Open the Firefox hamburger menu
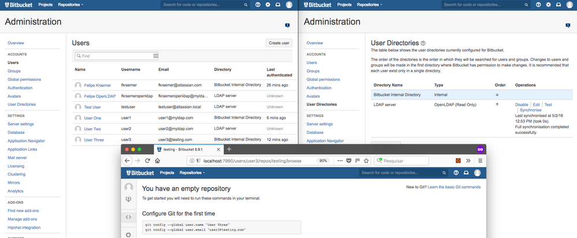577x238 pixels. point(480,161)
